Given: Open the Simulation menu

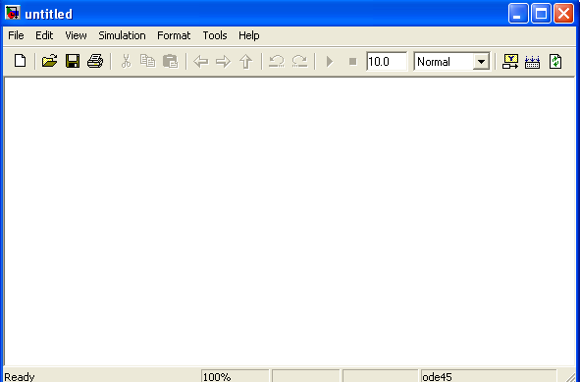Looking at the screenshot, I should pyautogui.click(x=122, y=35).
